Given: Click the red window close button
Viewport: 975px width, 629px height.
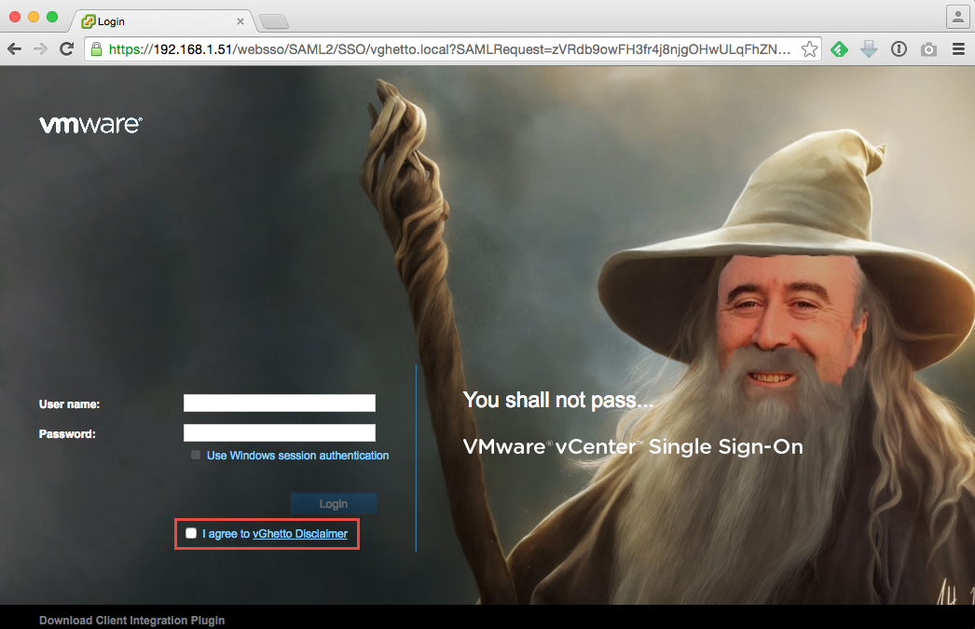Looking at the screenshot, I should click(15, 17).
